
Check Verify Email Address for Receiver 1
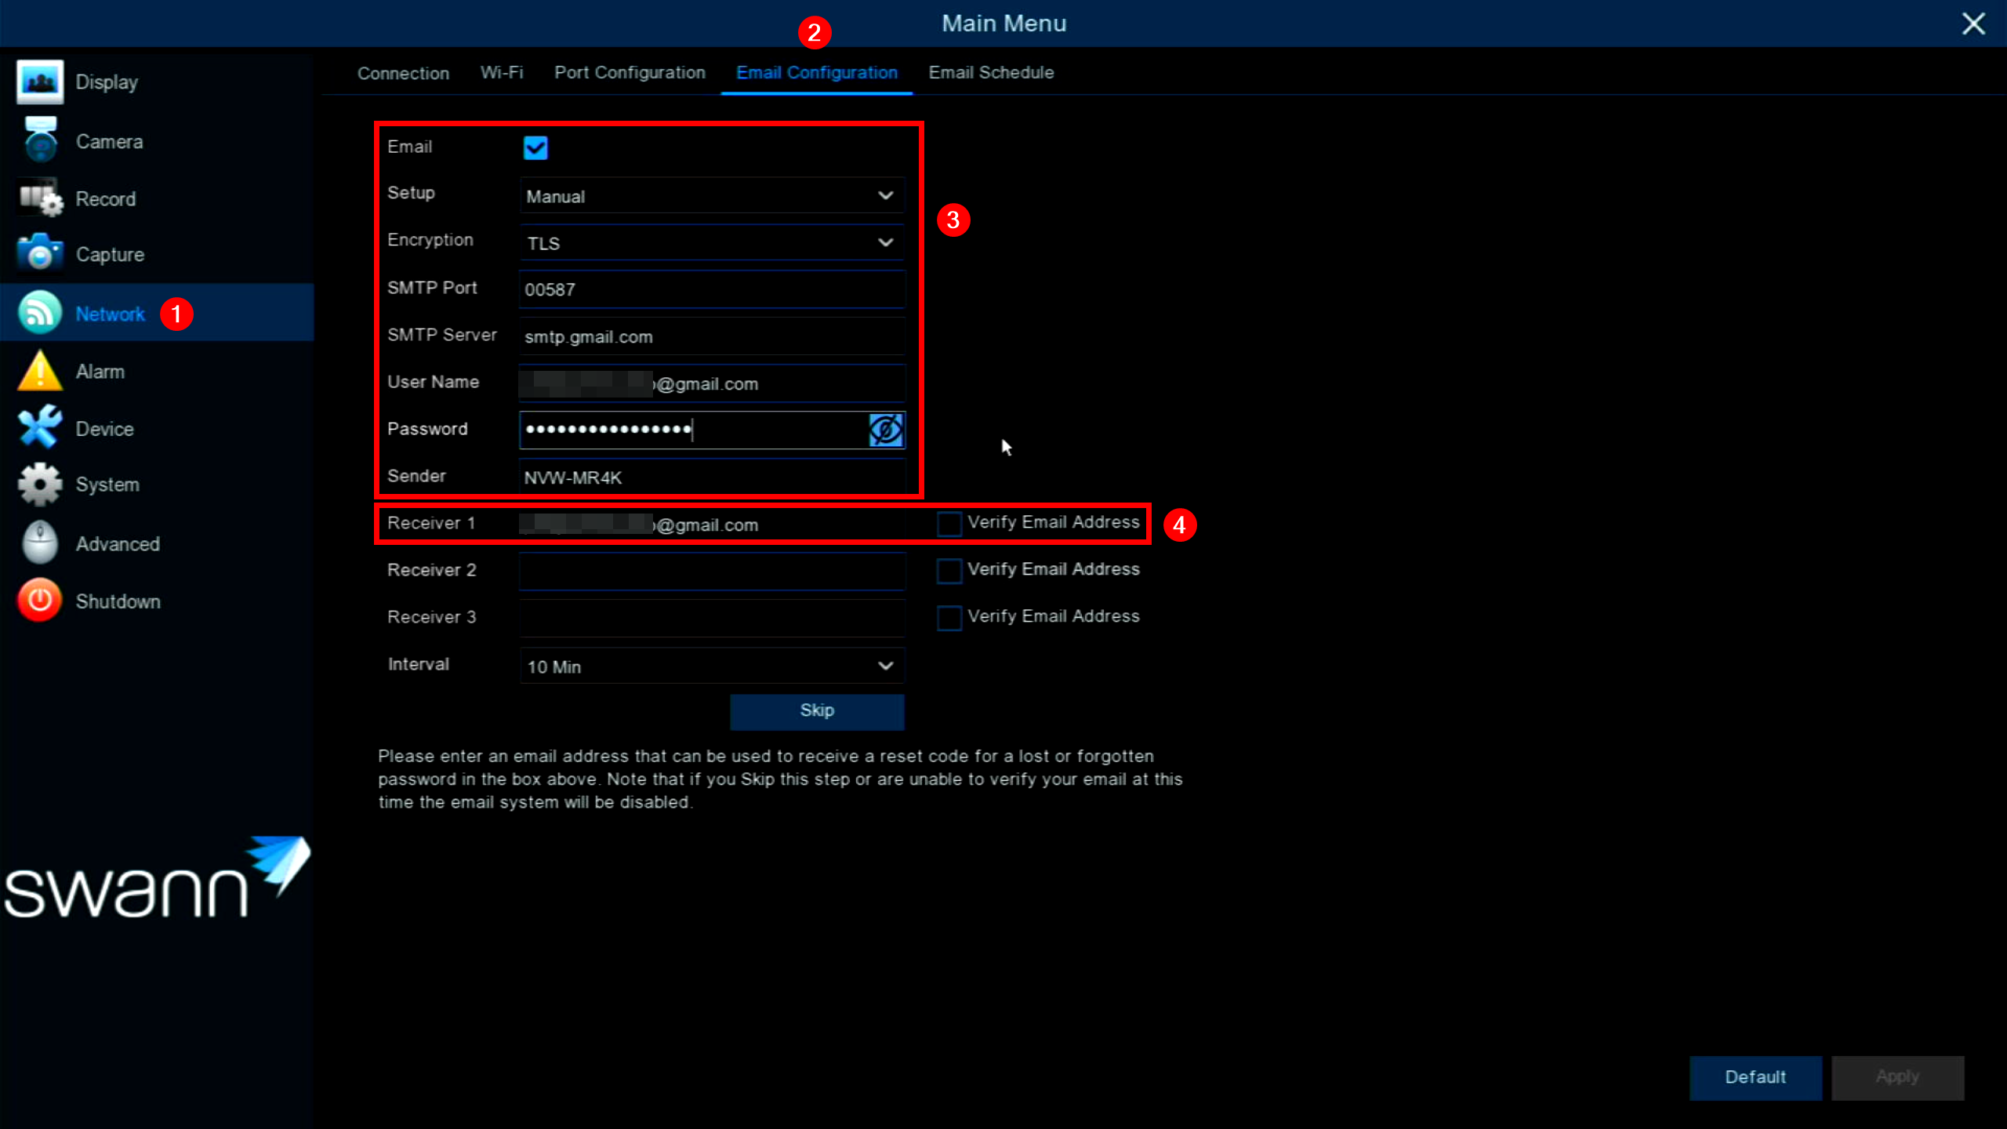pyautogui.click(x=949, y=523)
